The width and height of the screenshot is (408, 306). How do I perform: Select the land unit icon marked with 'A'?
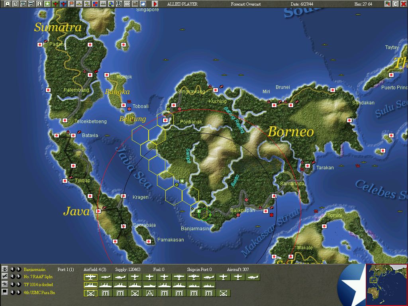tap(150, 293)
